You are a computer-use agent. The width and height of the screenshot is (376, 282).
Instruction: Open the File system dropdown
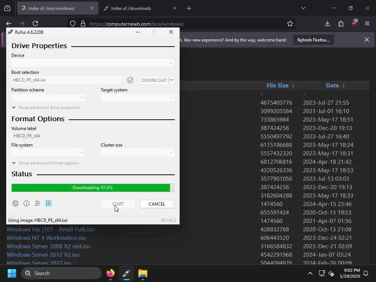pyautogui.click(x=48, y=152)
